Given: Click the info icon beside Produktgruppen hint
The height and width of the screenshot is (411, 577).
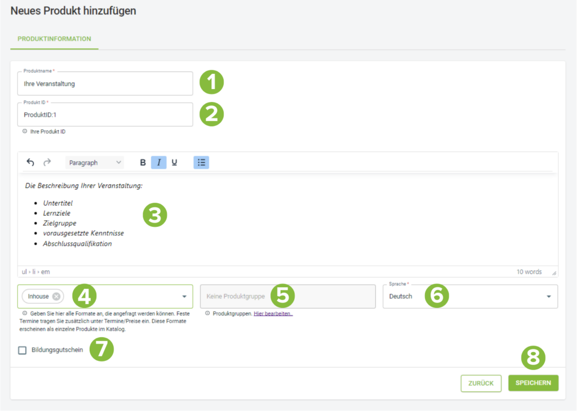Looking at the screenshot, I should click(x=207, y=314).
